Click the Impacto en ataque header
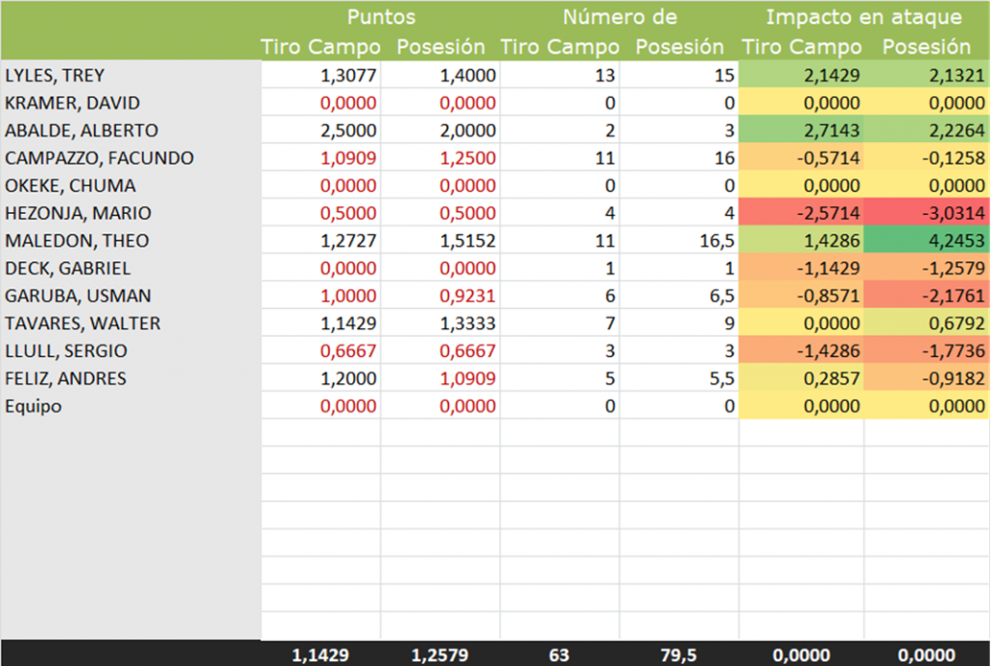The width and height of the screenshot is (991, 666). coord(863,17)
